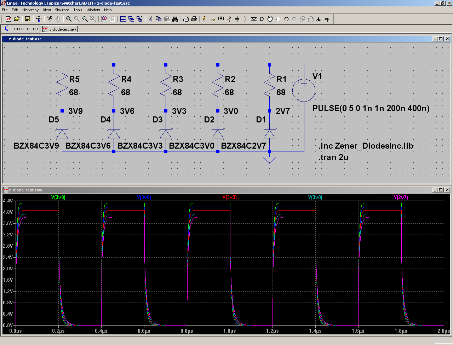
Task: Click the Print Setup icon
Action: 186,19
